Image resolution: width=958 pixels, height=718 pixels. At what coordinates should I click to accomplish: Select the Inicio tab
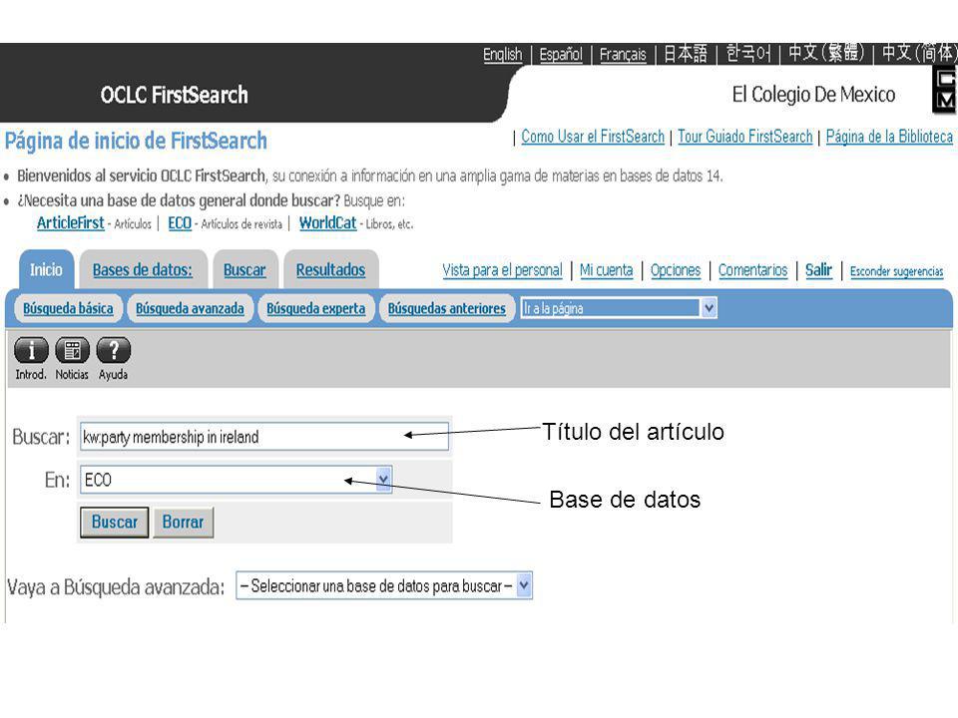[x=47, y=270]
